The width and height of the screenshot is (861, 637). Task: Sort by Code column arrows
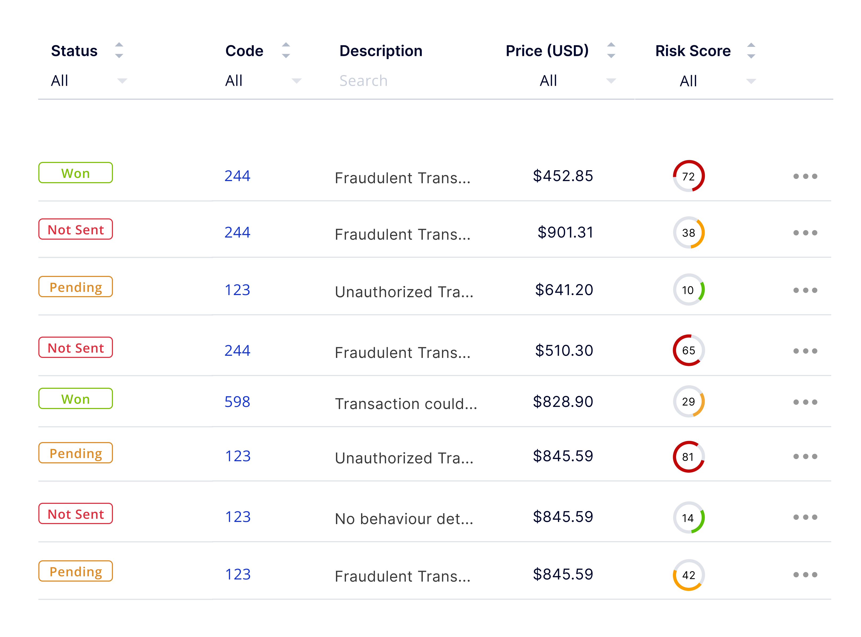click(286, 51)
